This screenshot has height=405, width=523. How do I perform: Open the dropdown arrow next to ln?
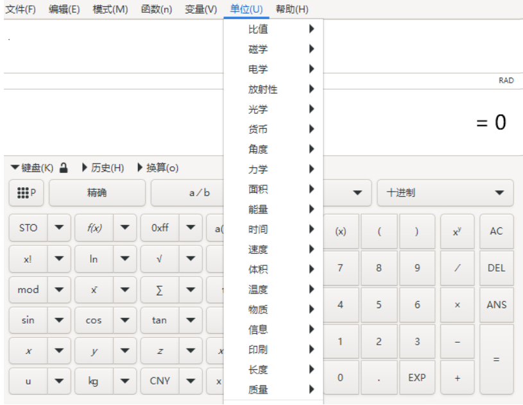pyautogui.click(x=124, y=259)
